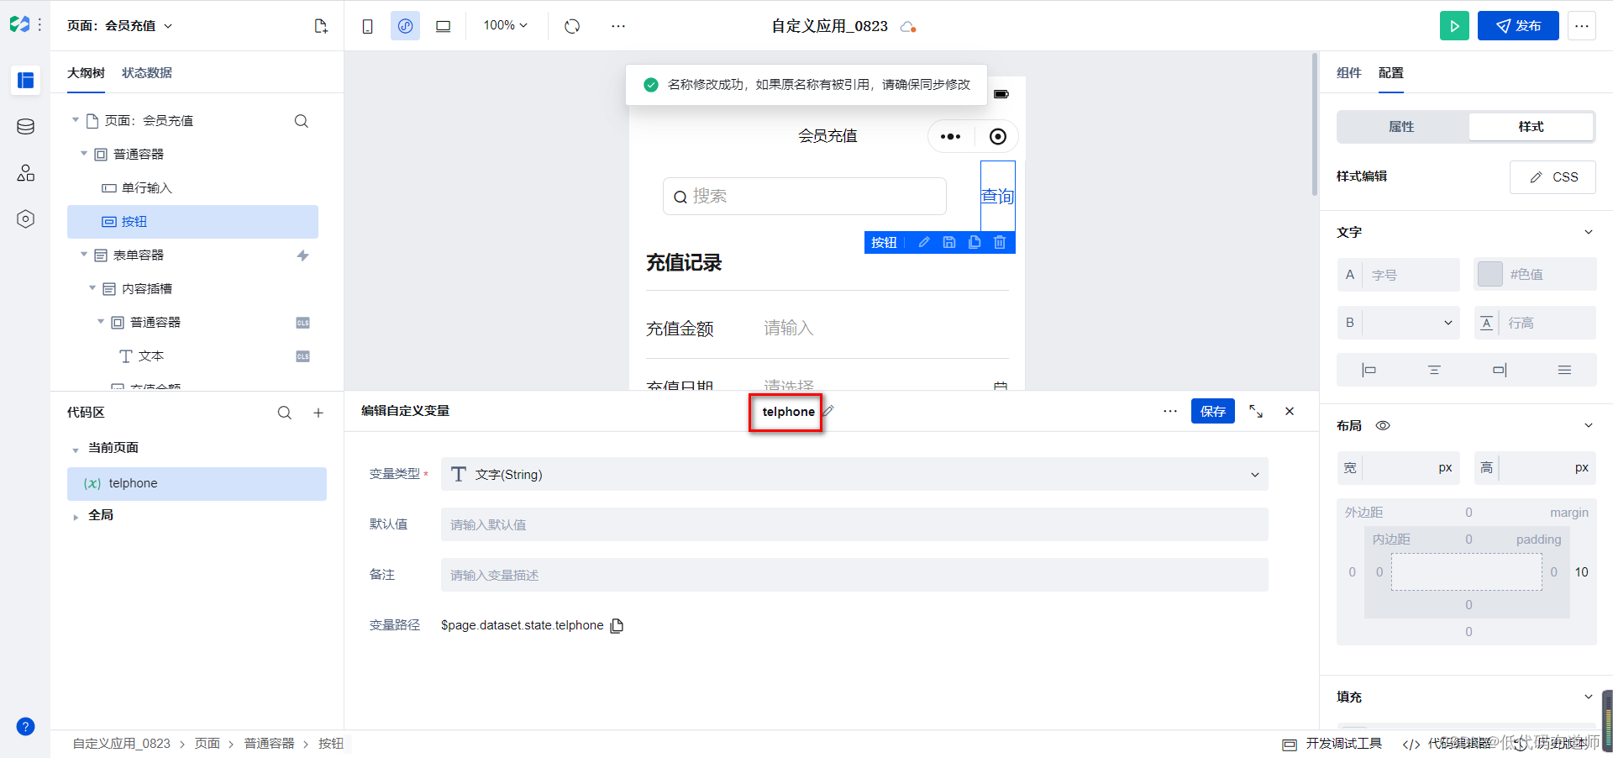Select left text alignment

point(1369,370)
